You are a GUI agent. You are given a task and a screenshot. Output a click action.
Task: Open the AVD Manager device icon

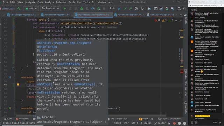click(x=167, y=8)
